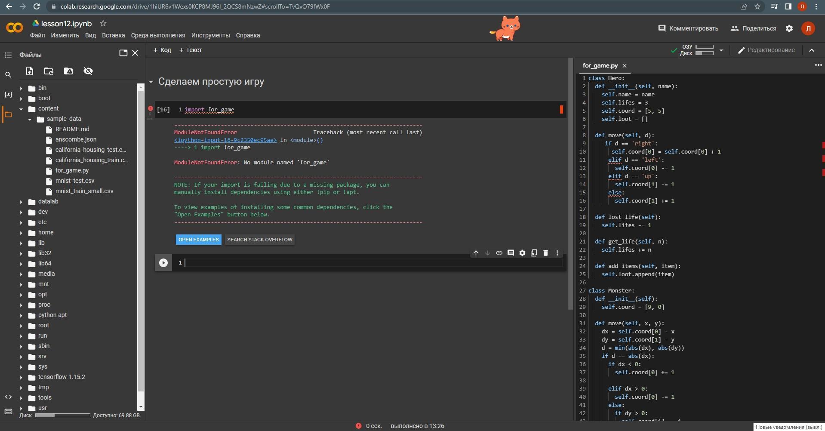Screen dimensions: 825x431
Task: Star the lesson12.ipynb notebook
Action: click(x=103, y=24)
